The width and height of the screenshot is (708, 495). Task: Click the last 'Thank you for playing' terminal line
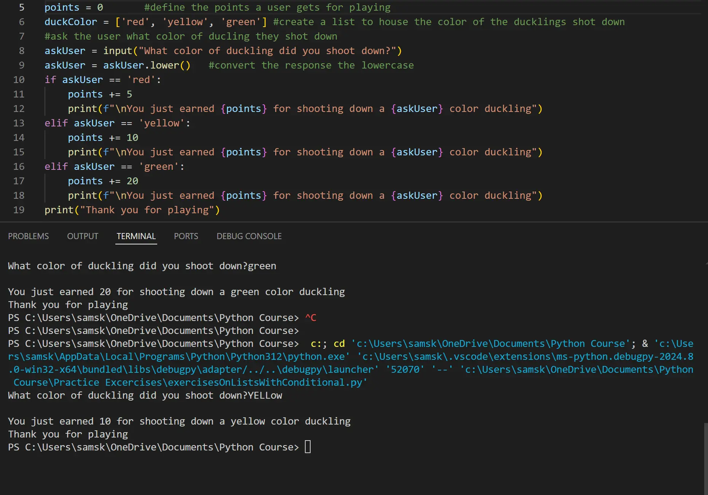(x=68, y=434)
